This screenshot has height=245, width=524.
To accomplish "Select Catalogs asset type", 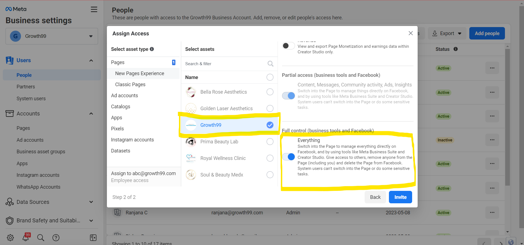I will coord(143,107).
